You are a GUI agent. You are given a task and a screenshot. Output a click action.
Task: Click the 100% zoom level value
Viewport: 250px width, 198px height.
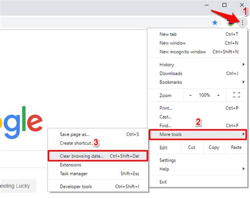(x=205, y=95)
